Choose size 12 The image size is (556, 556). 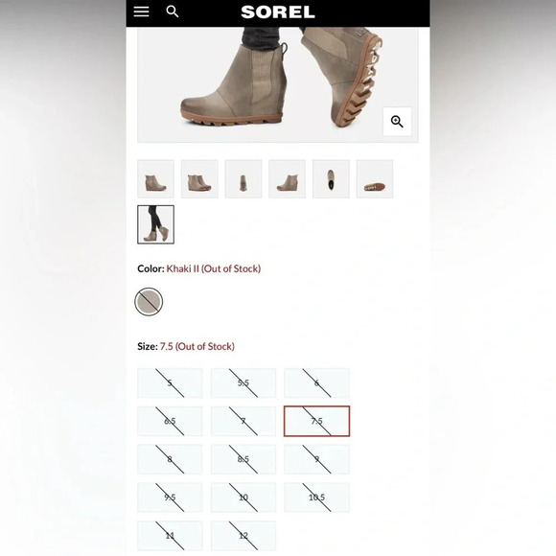click(243, 536)
